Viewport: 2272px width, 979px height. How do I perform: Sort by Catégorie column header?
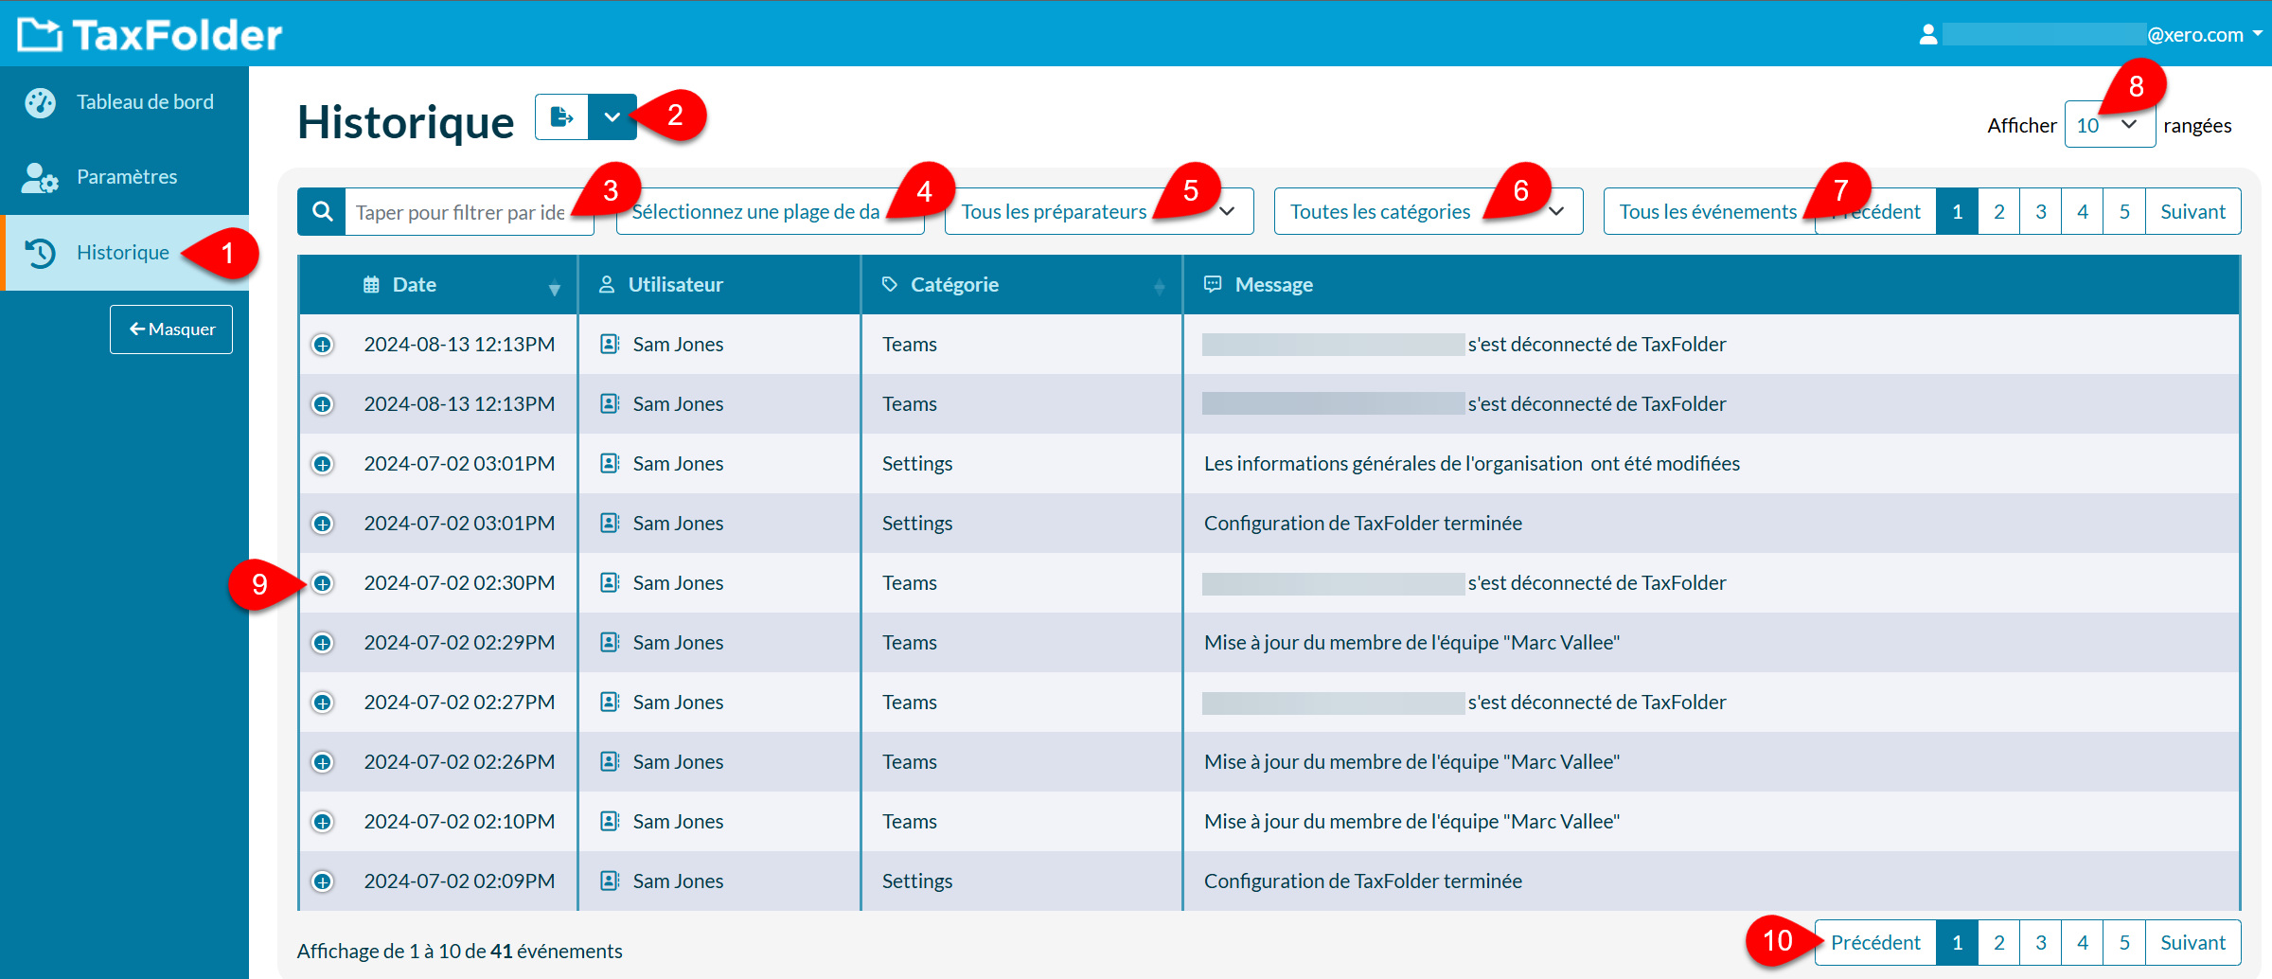click(1022, 285)
